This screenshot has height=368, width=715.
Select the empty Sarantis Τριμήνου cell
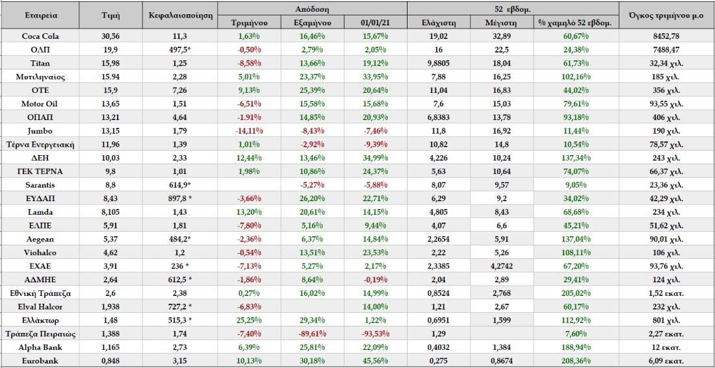tap(248, 186)
